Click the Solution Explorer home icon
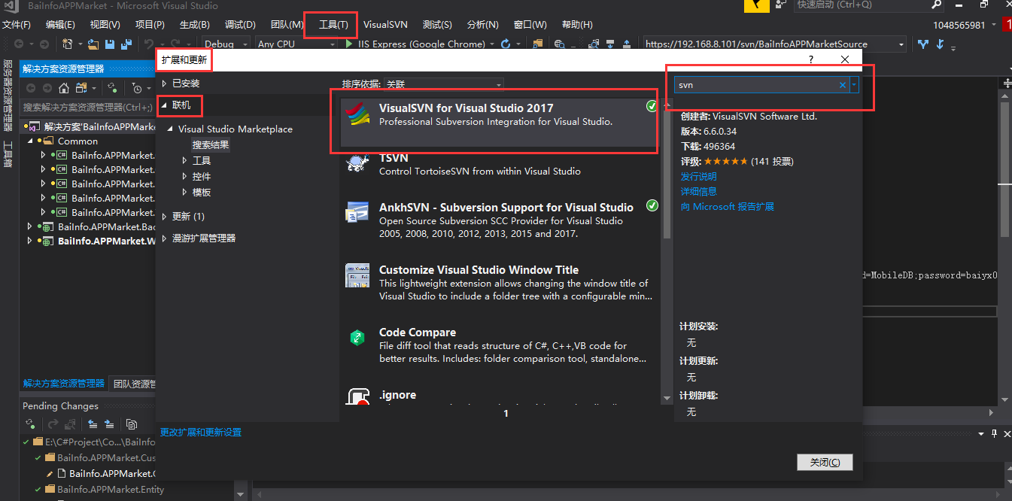 65,88
